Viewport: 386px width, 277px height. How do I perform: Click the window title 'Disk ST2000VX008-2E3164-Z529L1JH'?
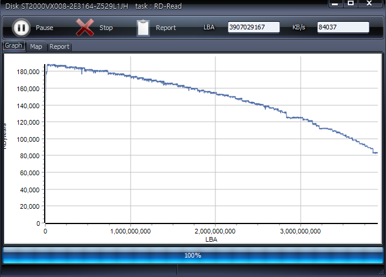[66, 6]
